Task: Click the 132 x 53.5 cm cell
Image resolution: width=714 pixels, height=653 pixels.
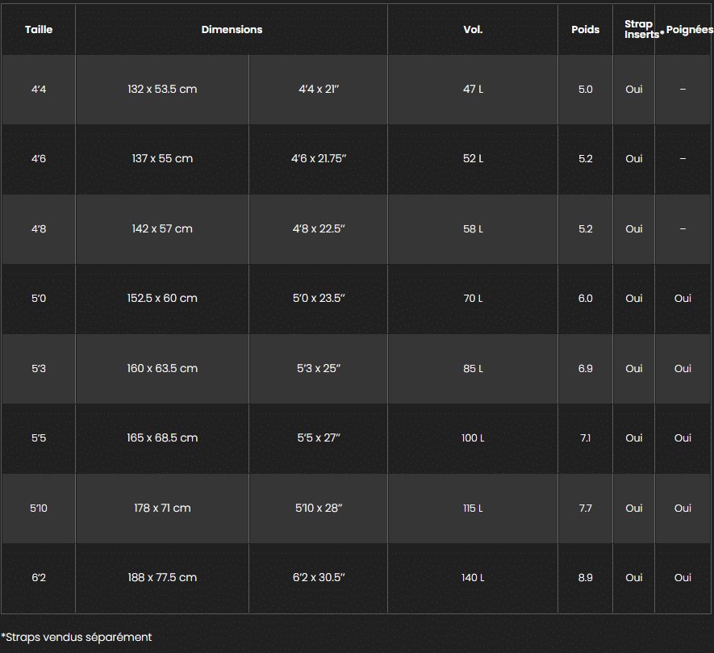Action: click(x=162, y=90)
